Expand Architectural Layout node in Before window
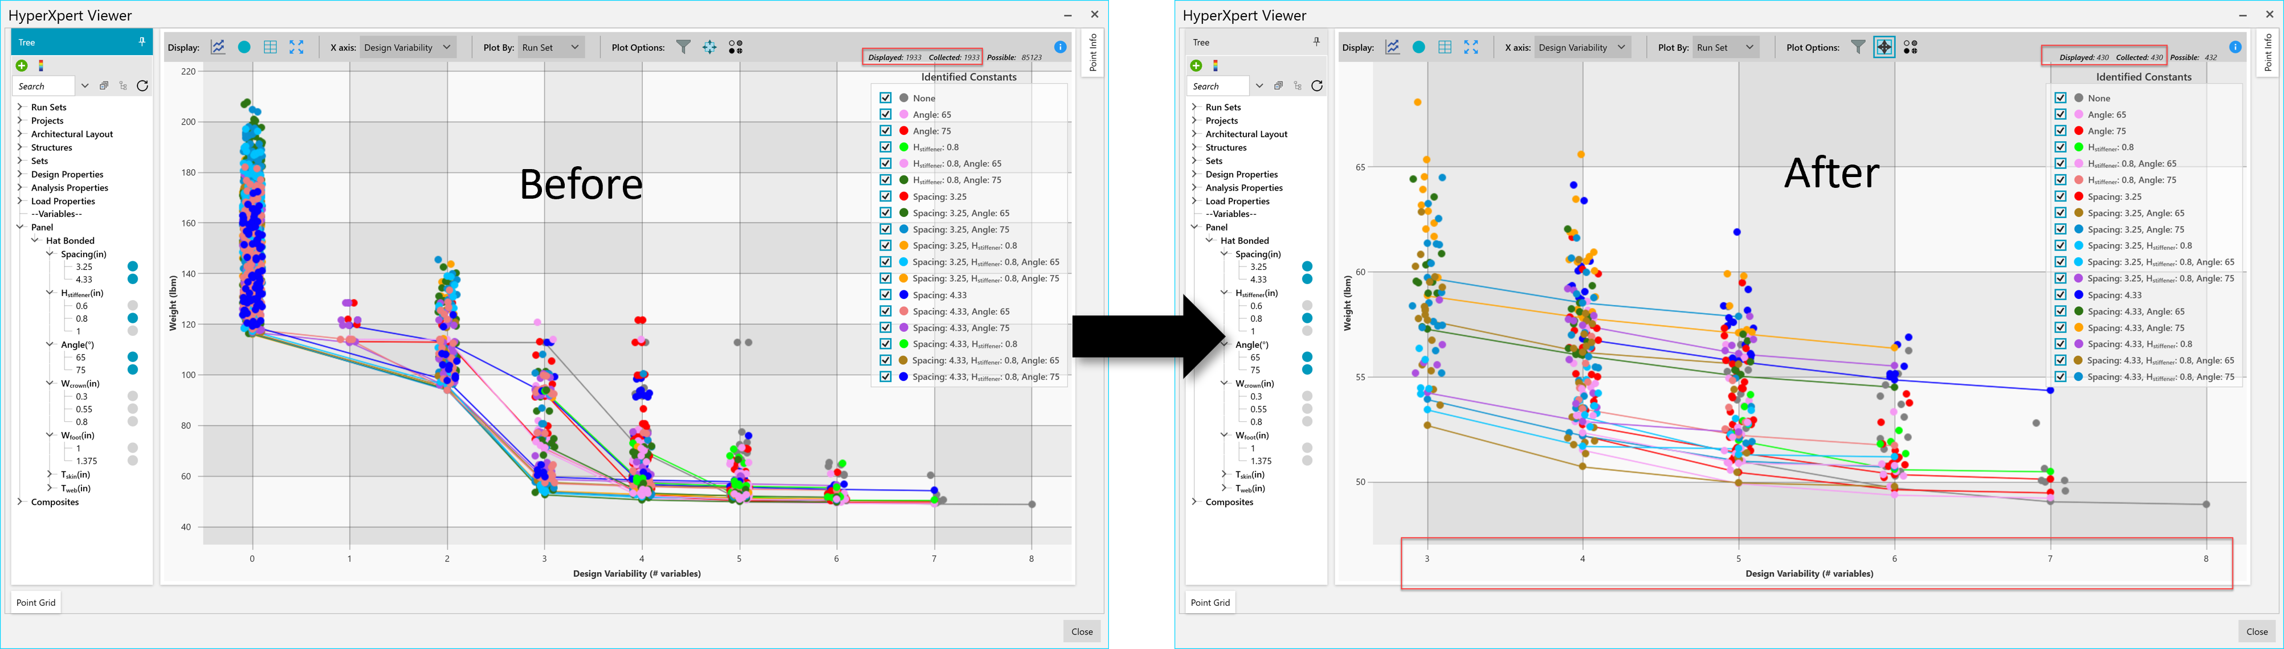Screen dimensions: 2284x649 pyautogui.click(x=19, y=134)
